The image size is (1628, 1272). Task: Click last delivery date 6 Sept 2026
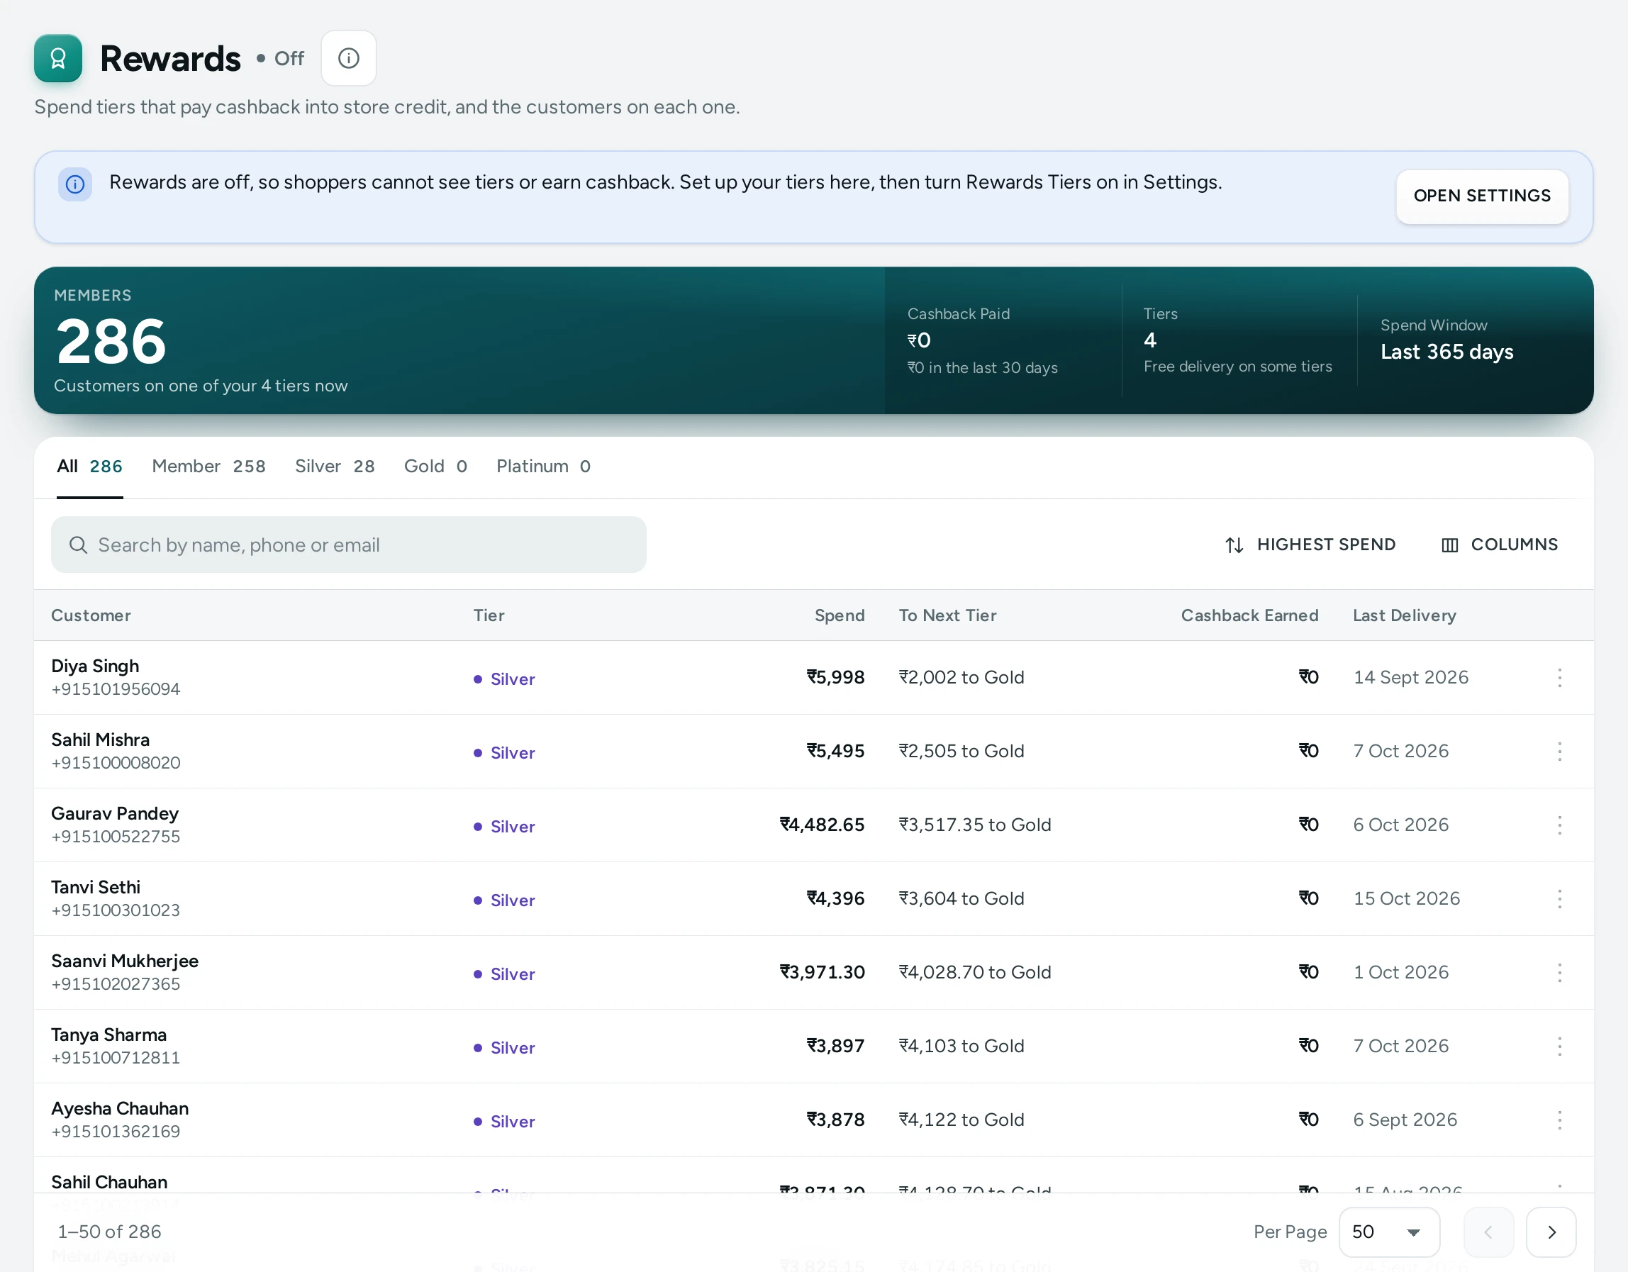tap(1405, 1120)
